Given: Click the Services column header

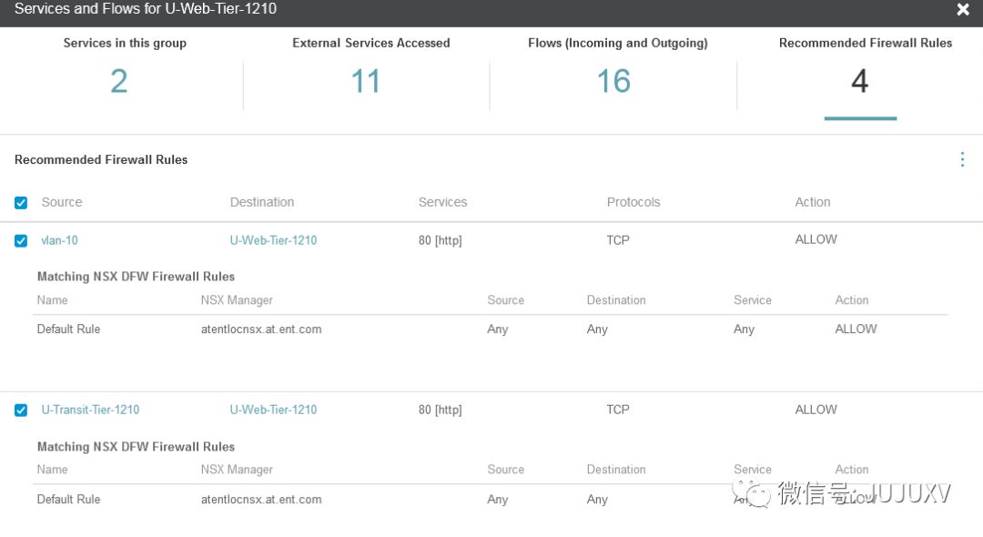Looking at the screenshot, I should tap(442, 202).
